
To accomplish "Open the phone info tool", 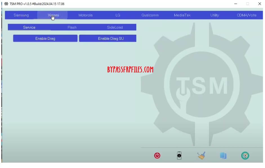I will 179,155.
